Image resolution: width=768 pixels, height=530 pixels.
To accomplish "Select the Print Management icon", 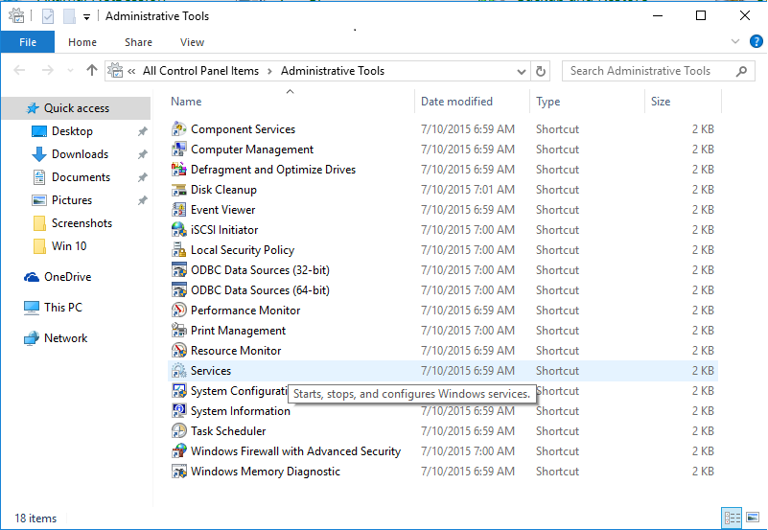I will pos(178,331).
